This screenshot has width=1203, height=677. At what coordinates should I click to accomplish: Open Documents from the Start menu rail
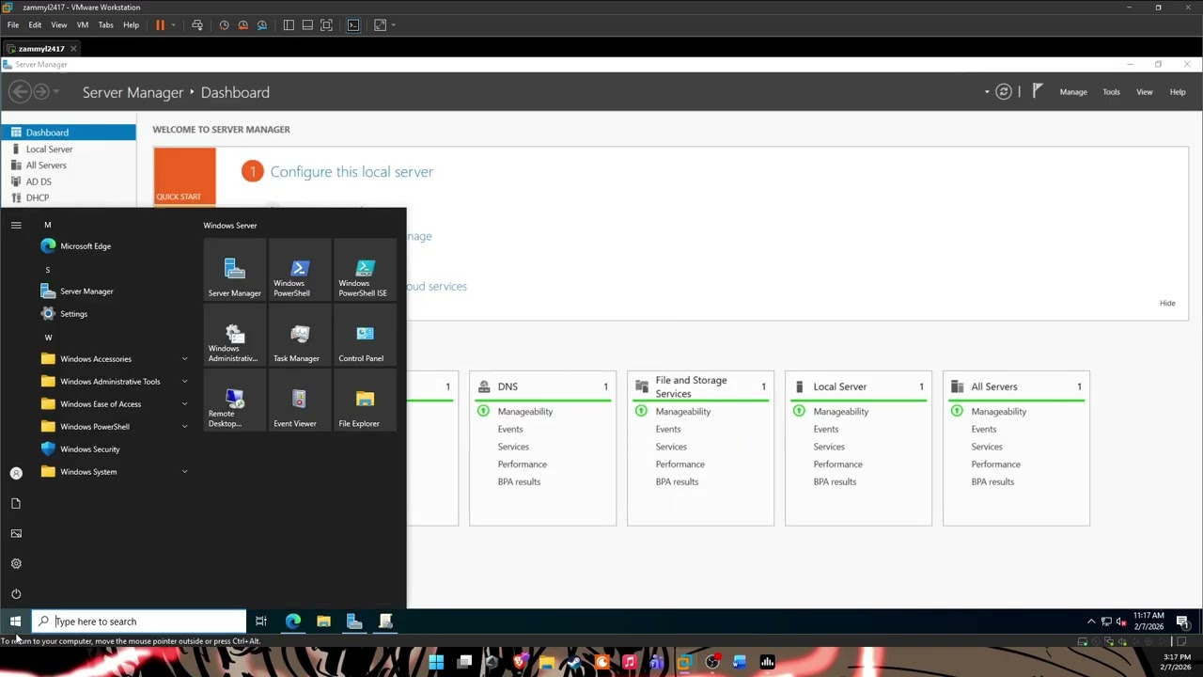click(16, 504)
